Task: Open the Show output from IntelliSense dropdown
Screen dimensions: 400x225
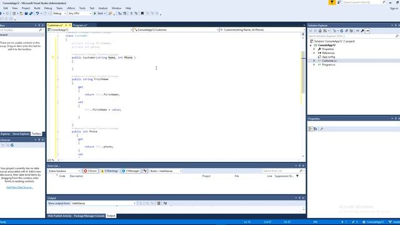Action: click(x=104, y=203)
